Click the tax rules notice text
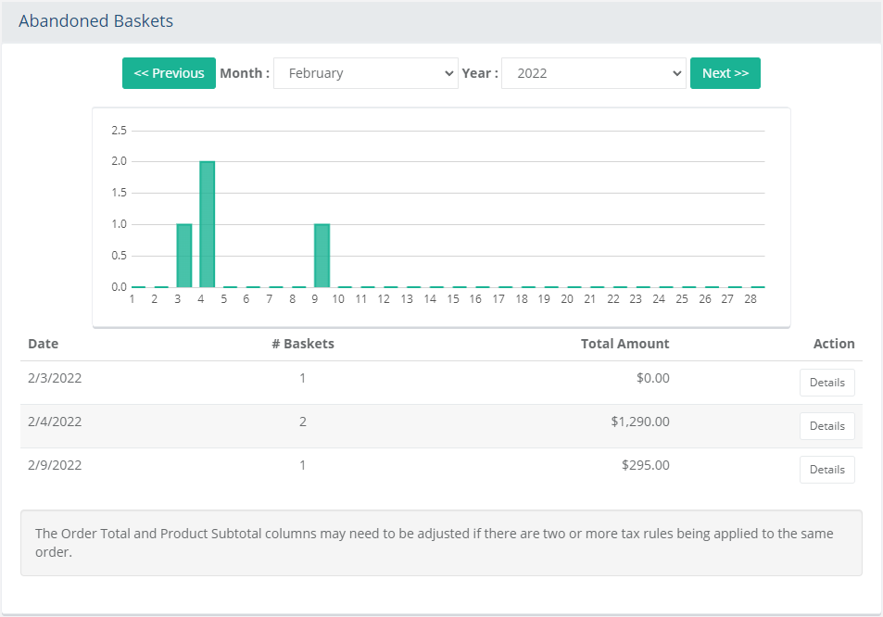Screen dimensions: 883x617 (x=434, y=543)
